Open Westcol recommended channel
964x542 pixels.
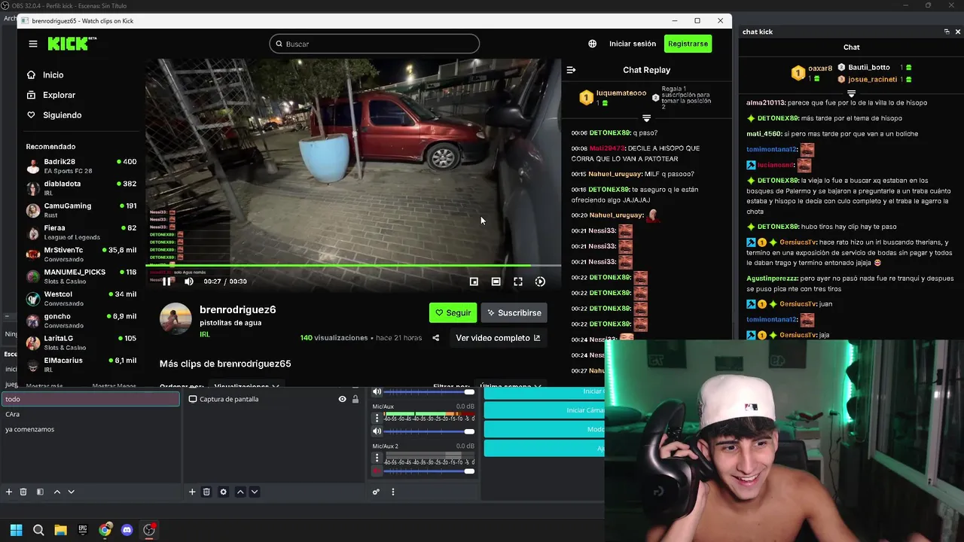pos(81,299)
